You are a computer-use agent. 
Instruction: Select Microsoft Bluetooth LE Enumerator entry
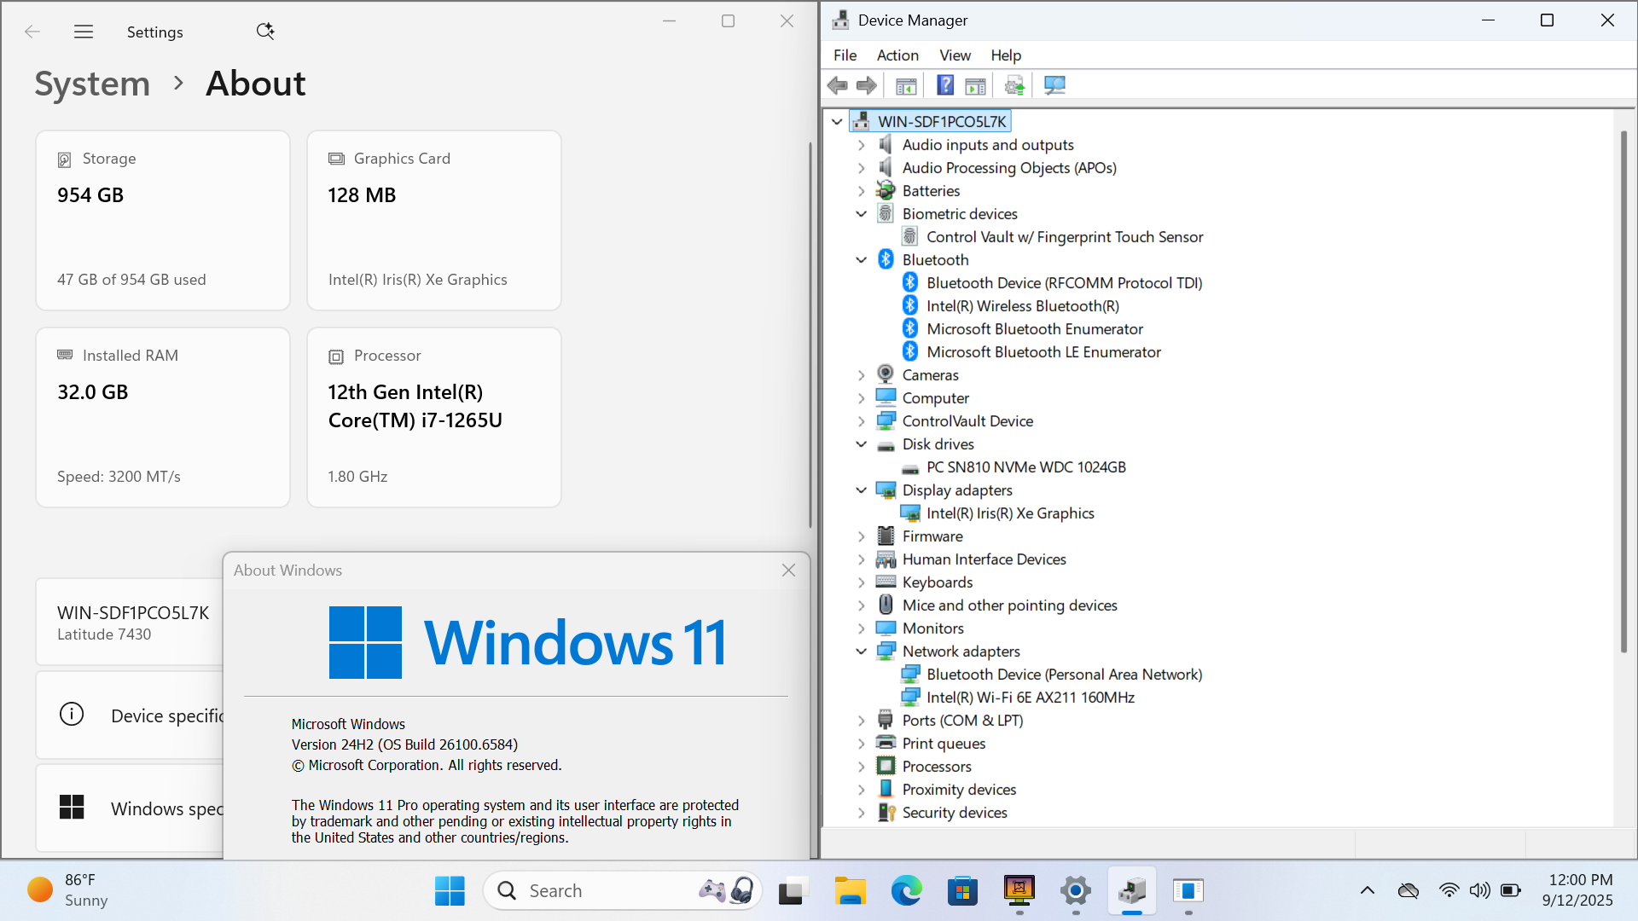[1043, 352]
